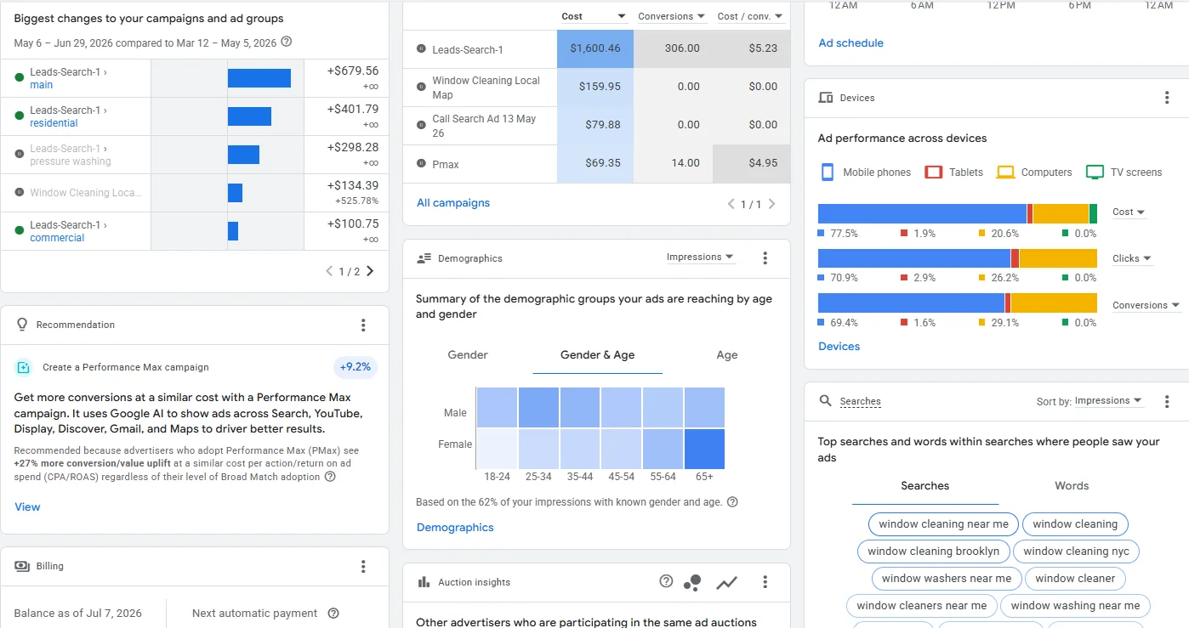This screenshot has width=1189, height=628.
Task: Click status icon for Call Search Ad 13 May 26
Action: [421, 125]
